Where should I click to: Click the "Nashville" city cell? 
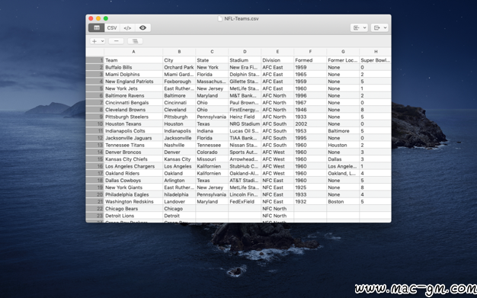click(x=179, y=145)
